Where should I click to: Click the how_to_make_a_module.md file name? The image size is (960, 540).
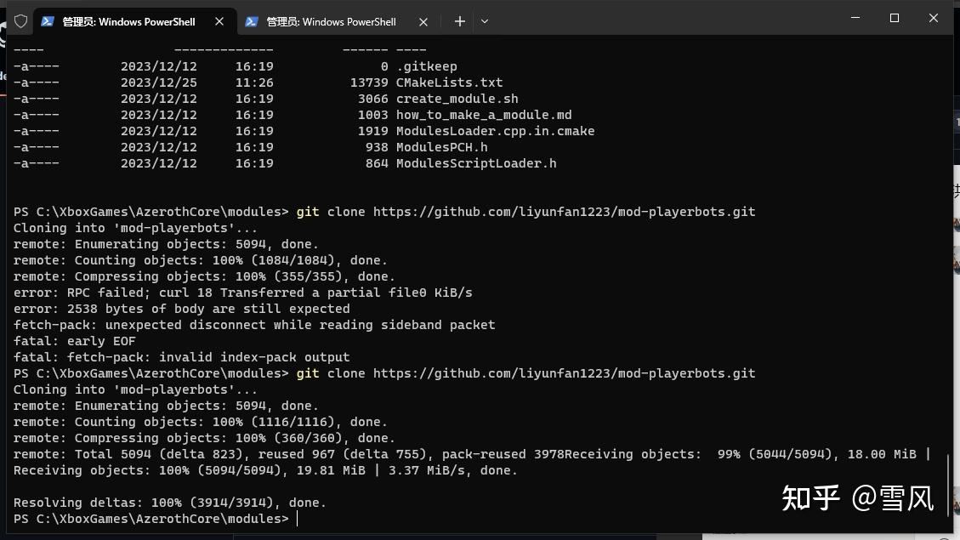click(x=484, y=115)
